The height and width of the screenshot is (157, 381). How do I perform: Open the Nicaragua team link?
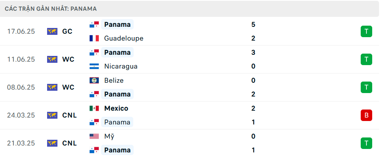pos(121,66)
